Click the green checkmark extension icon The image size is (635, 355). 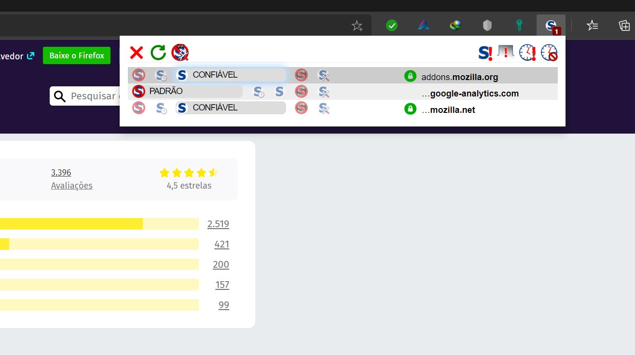pos(392,26)
